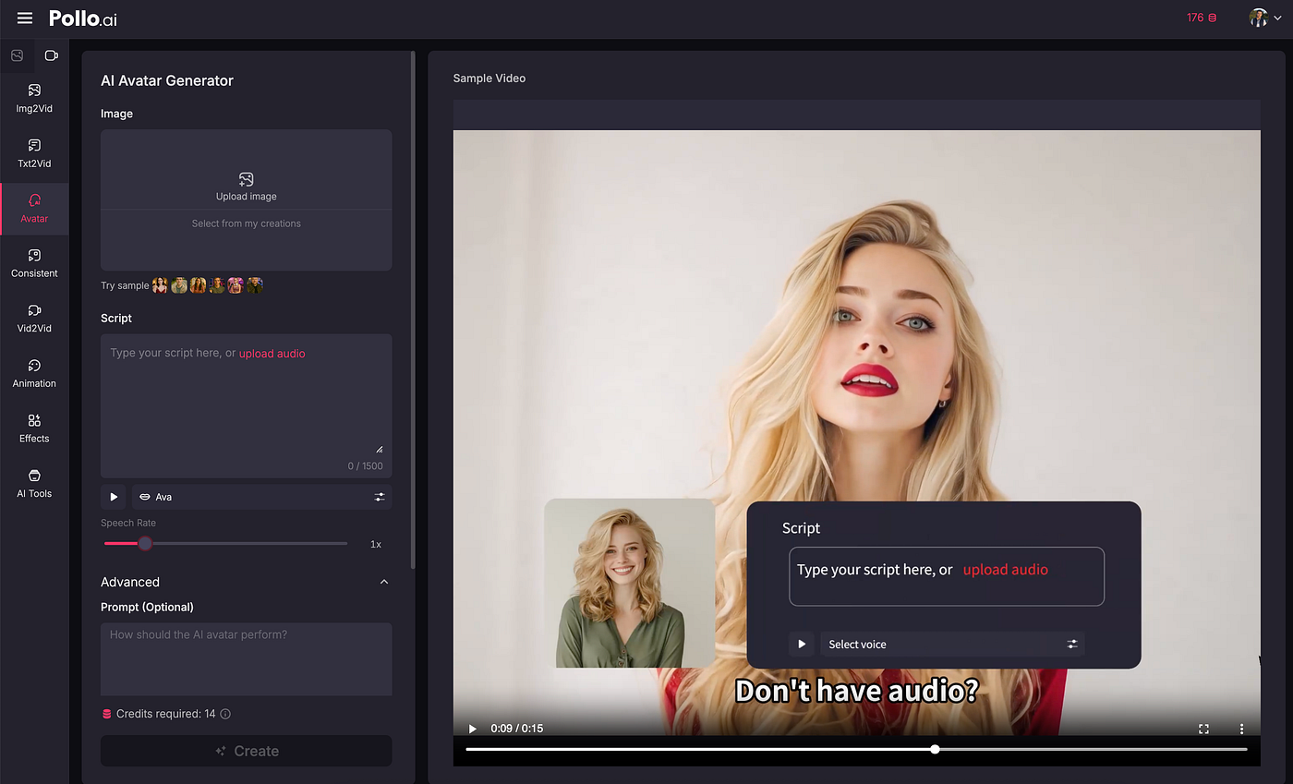Collapse the Advanced section

(x=384, y=582)
